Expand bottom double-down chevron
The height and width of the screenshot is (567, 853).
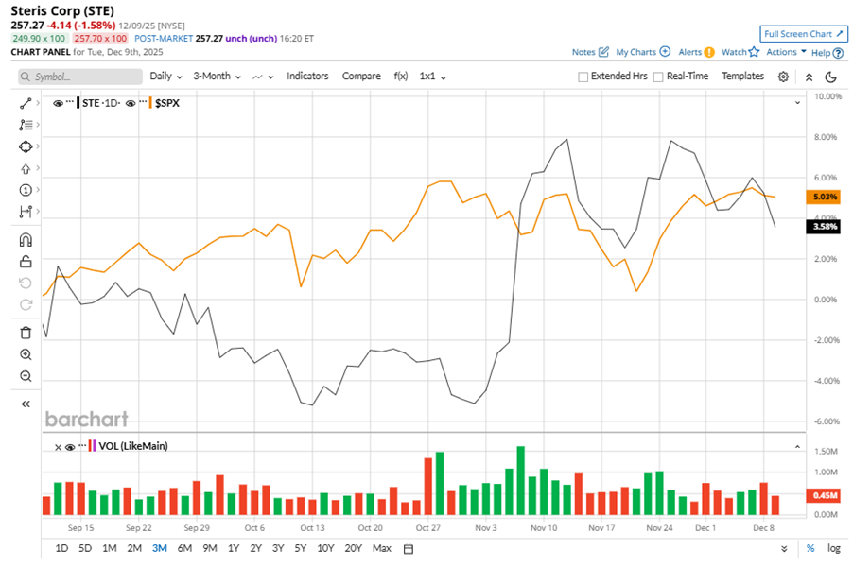coord(784,549)
